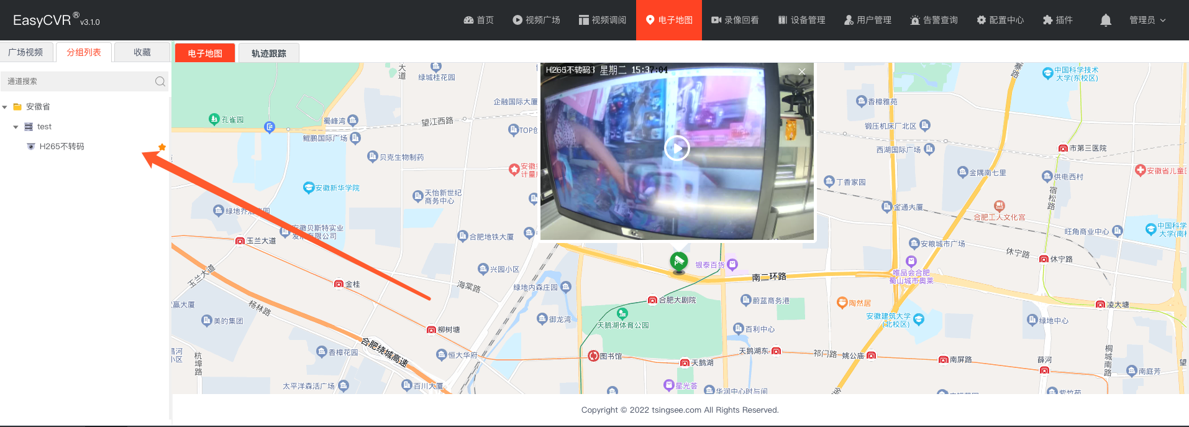The width and height of the screenshot is (1189, 427).
Task: Click the 西湖国际广场 marker
Action: 929,149
